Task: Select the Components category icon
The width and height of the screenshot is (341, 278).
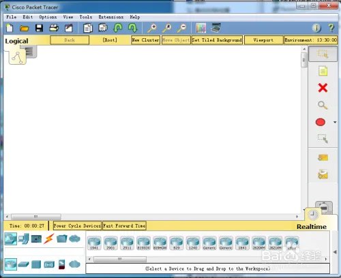Action: pos(36,239)
